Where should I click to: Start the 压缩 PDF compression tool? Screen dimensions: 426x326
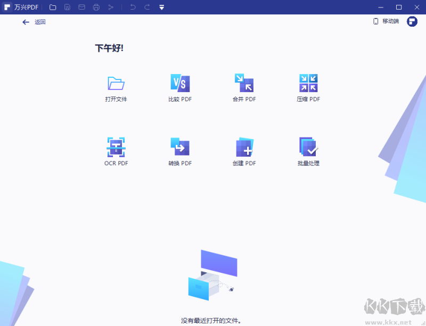(307, 88)
